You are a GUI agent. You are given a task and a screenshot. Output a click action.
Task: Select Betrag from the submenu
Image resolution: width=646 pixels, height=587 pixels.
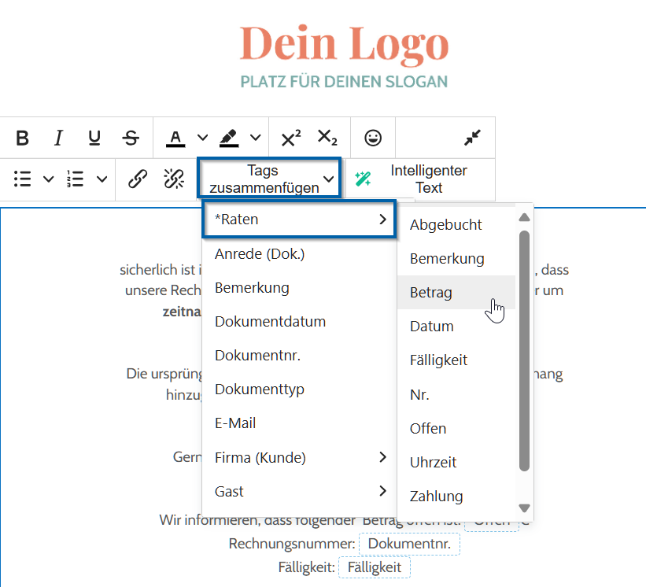431,293
